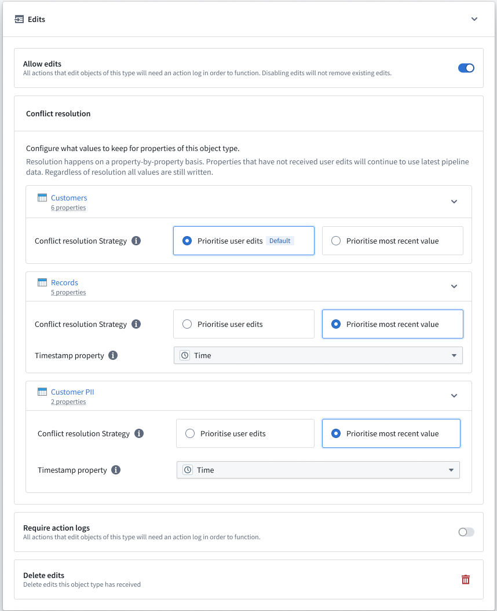This screenshot has width=497, height=611.
Task: Select Prioritise user edits for Customer PII
Action: (x=245, y=433)
